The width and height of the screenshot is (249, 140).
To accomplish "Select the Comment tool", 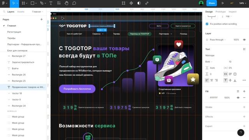I will point(74,3).
